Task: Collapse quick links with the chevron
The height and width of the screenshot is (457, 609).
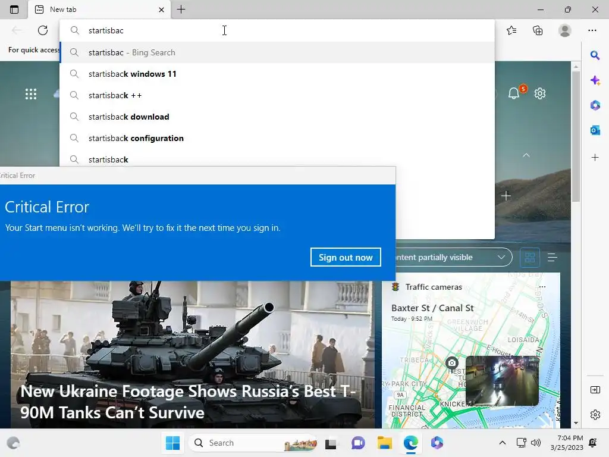Action: [526, 155]
